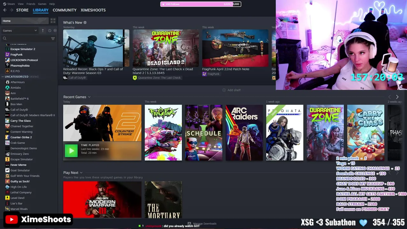407x229 pixels.
Task: Click the Aimlabs icon in list
Action: pos(7,87)
